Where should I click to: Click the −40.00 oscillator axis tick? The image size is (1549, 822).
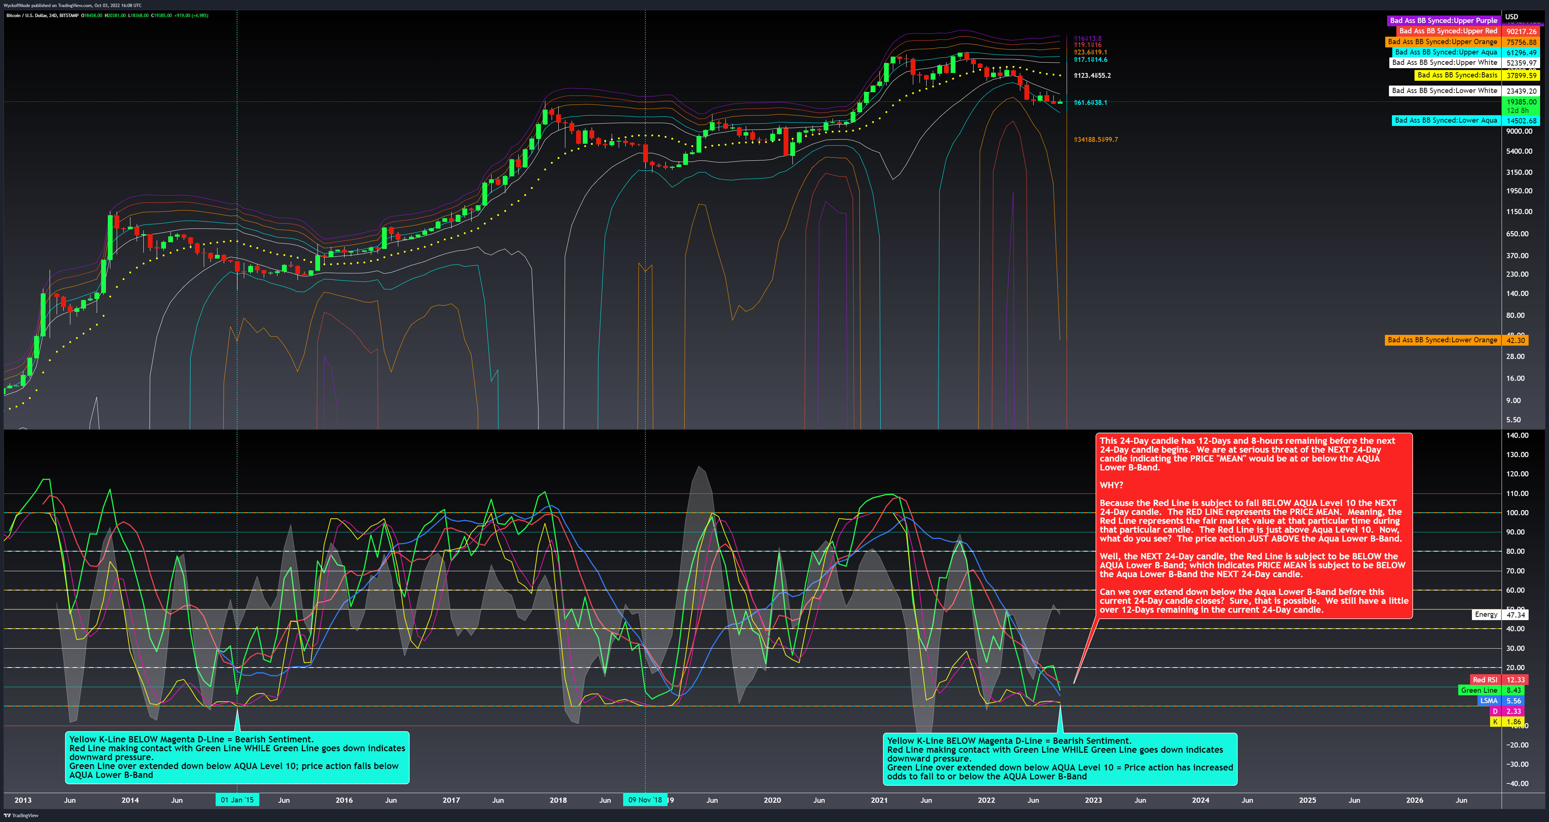click(x=1516, y=783)
